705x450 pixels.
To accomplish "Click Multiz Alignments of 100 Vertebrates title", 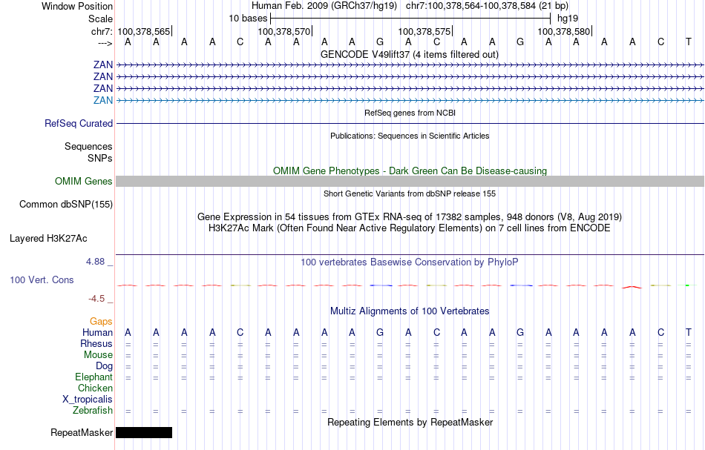I will coord(410,311).
